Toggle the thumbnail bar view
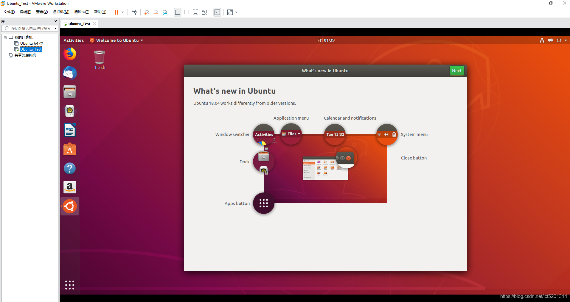This screenshot has height=302, width=570. (x=187, y=12)
